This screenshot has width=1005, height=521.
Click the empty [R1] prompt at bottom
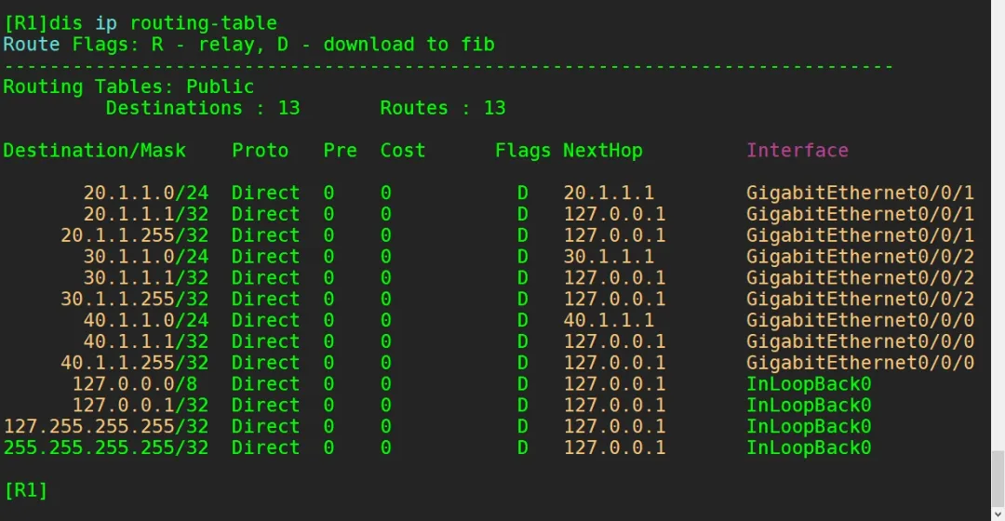(26, 490)
